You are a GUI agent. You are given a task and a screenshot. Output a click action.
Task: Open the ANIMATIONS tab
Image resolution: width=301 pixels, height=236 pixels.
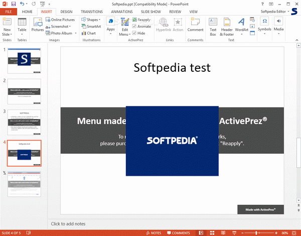pyautogui.click(x=122, y=12)
